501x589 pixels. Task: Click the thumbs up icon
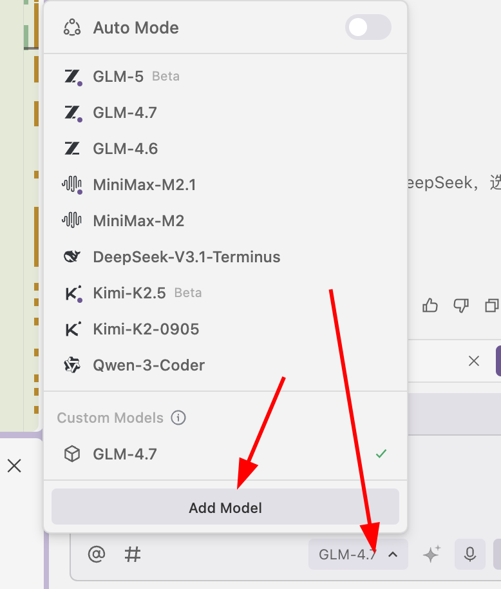tap(430, 305)
